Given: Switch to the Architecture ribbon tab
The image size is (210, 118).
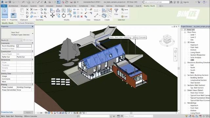Looking at the screenshot, I should [13, 6].
